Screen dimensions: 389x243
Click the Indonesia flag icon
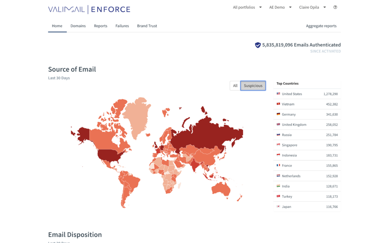tap(278, 155)
